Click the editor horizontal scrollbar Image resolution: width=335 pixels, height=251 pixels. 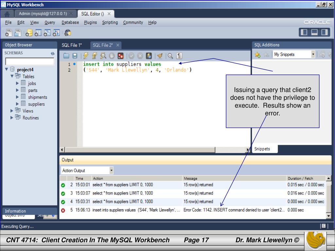[x=140, y=150]
